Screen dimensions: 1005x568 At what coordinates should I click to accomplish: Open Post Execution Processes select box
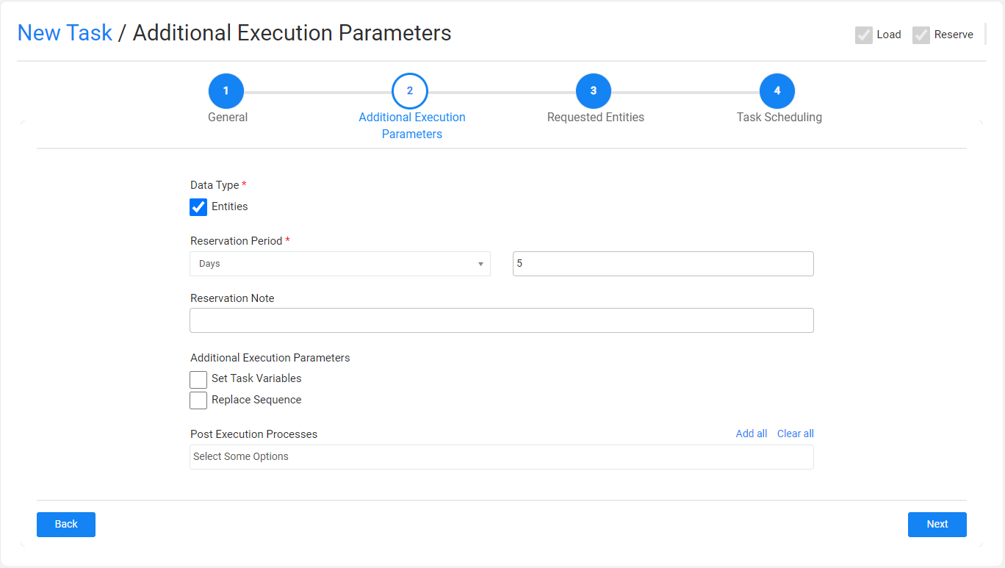tap(502, 457)
